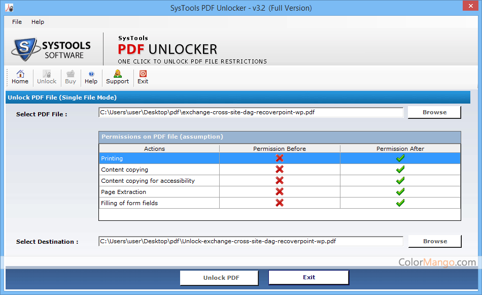Select the Filling of form fields row

point(159,203)
